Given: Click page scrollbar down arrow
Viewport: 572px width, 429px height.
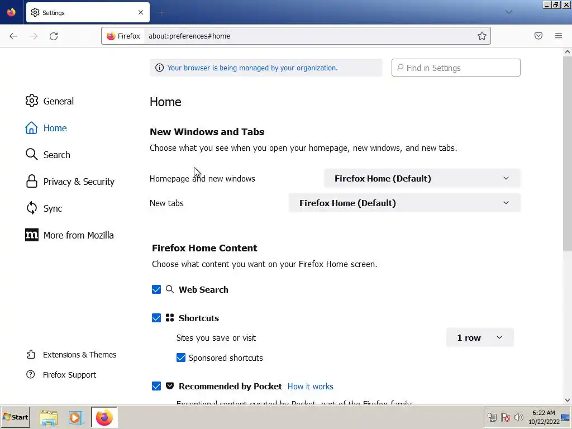Looking at the screenshot, I should [568, 400].
